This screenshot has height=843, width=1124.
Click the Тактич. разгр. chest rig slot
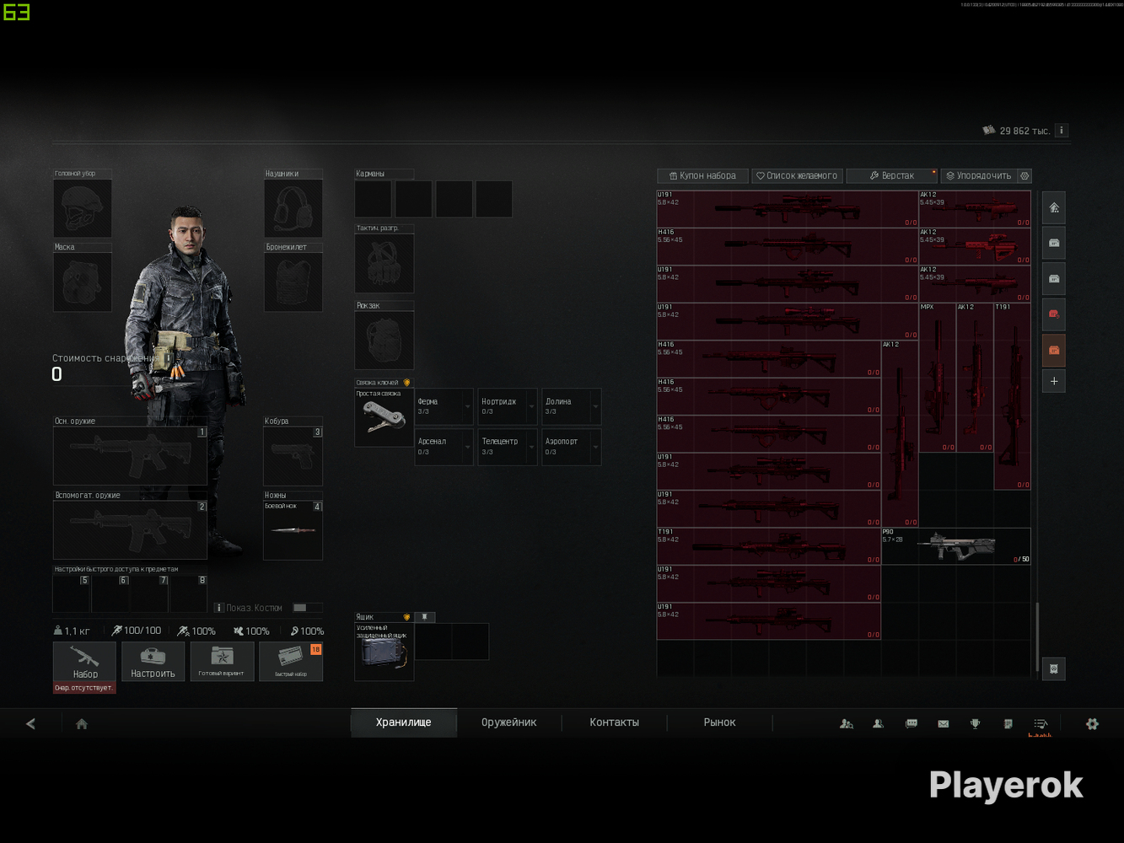385,263
